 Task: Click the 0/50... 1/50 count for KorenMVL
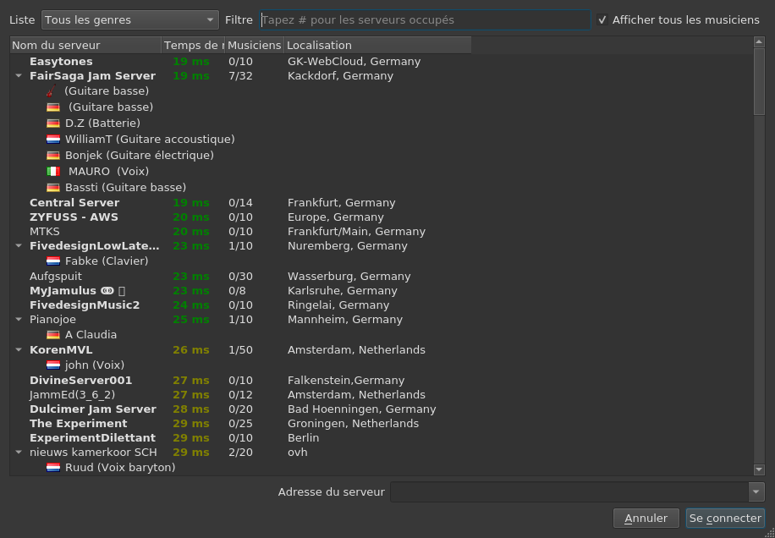coord(240,349)
